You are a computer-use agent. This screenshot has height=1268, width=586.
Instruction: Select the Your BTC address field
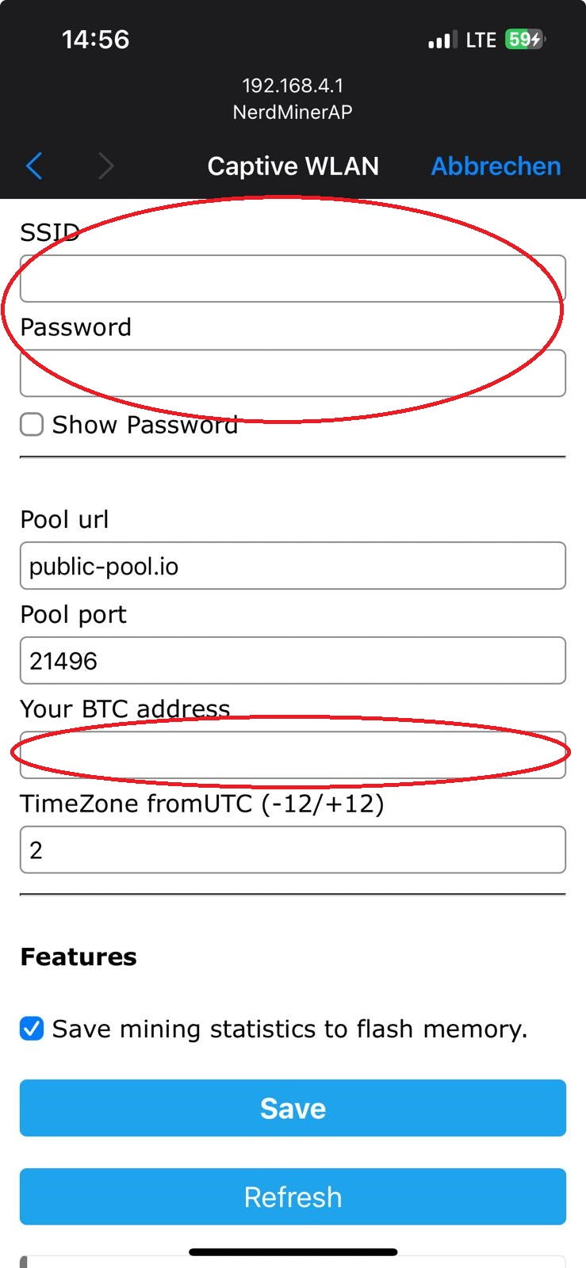tap(293, 754)
